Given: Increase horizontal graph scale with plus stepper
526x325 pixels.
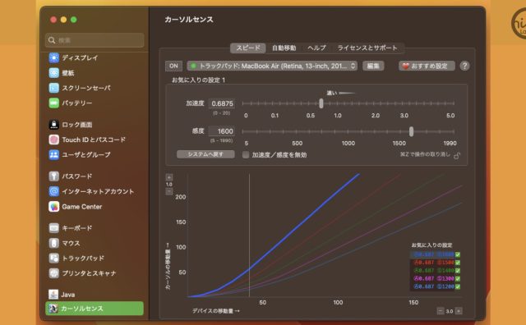Looking at the screenshot, I should 459,311.
